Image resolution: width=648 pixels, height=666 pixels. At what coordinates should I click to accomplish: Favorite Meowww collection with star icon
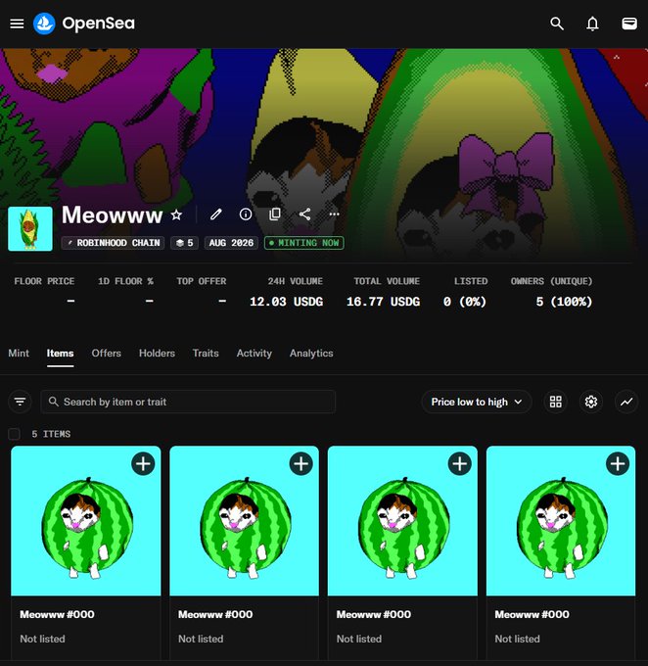point(176,214)
